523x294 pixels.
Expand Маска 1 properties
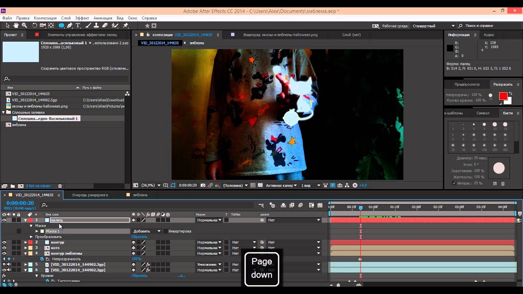point(37,231)
